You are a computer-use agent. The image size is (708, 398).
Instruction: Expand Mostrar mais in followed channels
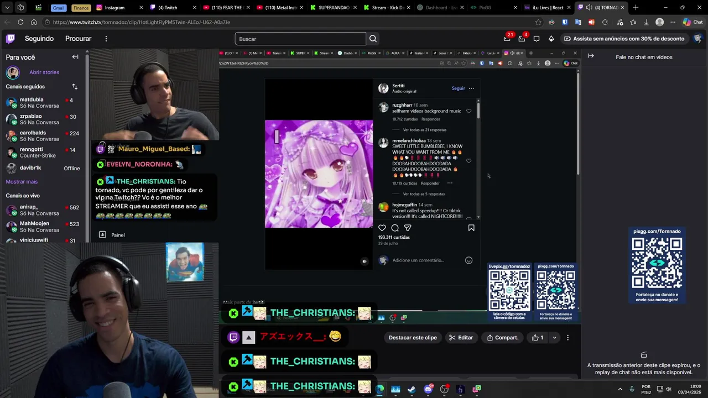tap(22, 182)
